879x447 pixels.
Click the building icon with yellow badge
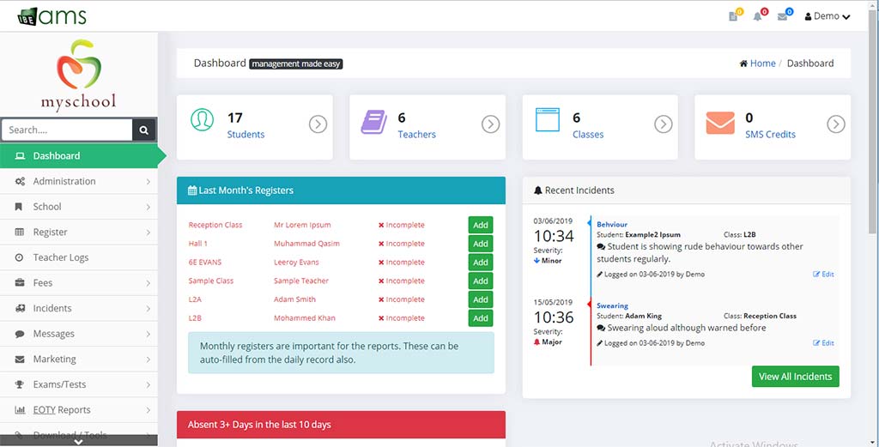734,16
